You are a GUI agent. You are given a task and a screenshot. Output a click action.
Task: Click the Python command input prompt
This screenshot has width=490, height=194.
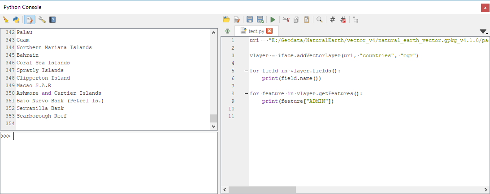[x=109, y=163]
